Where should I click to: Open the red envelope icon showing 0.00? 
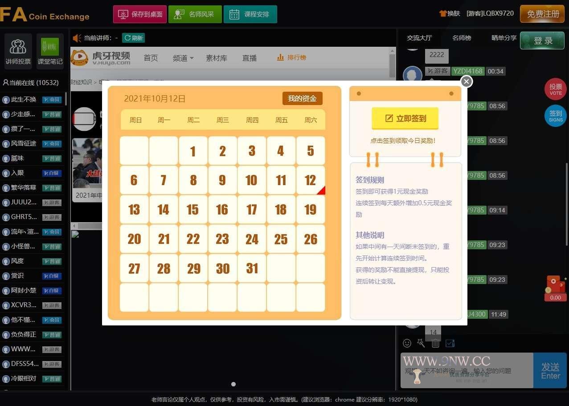pos(556,288)
